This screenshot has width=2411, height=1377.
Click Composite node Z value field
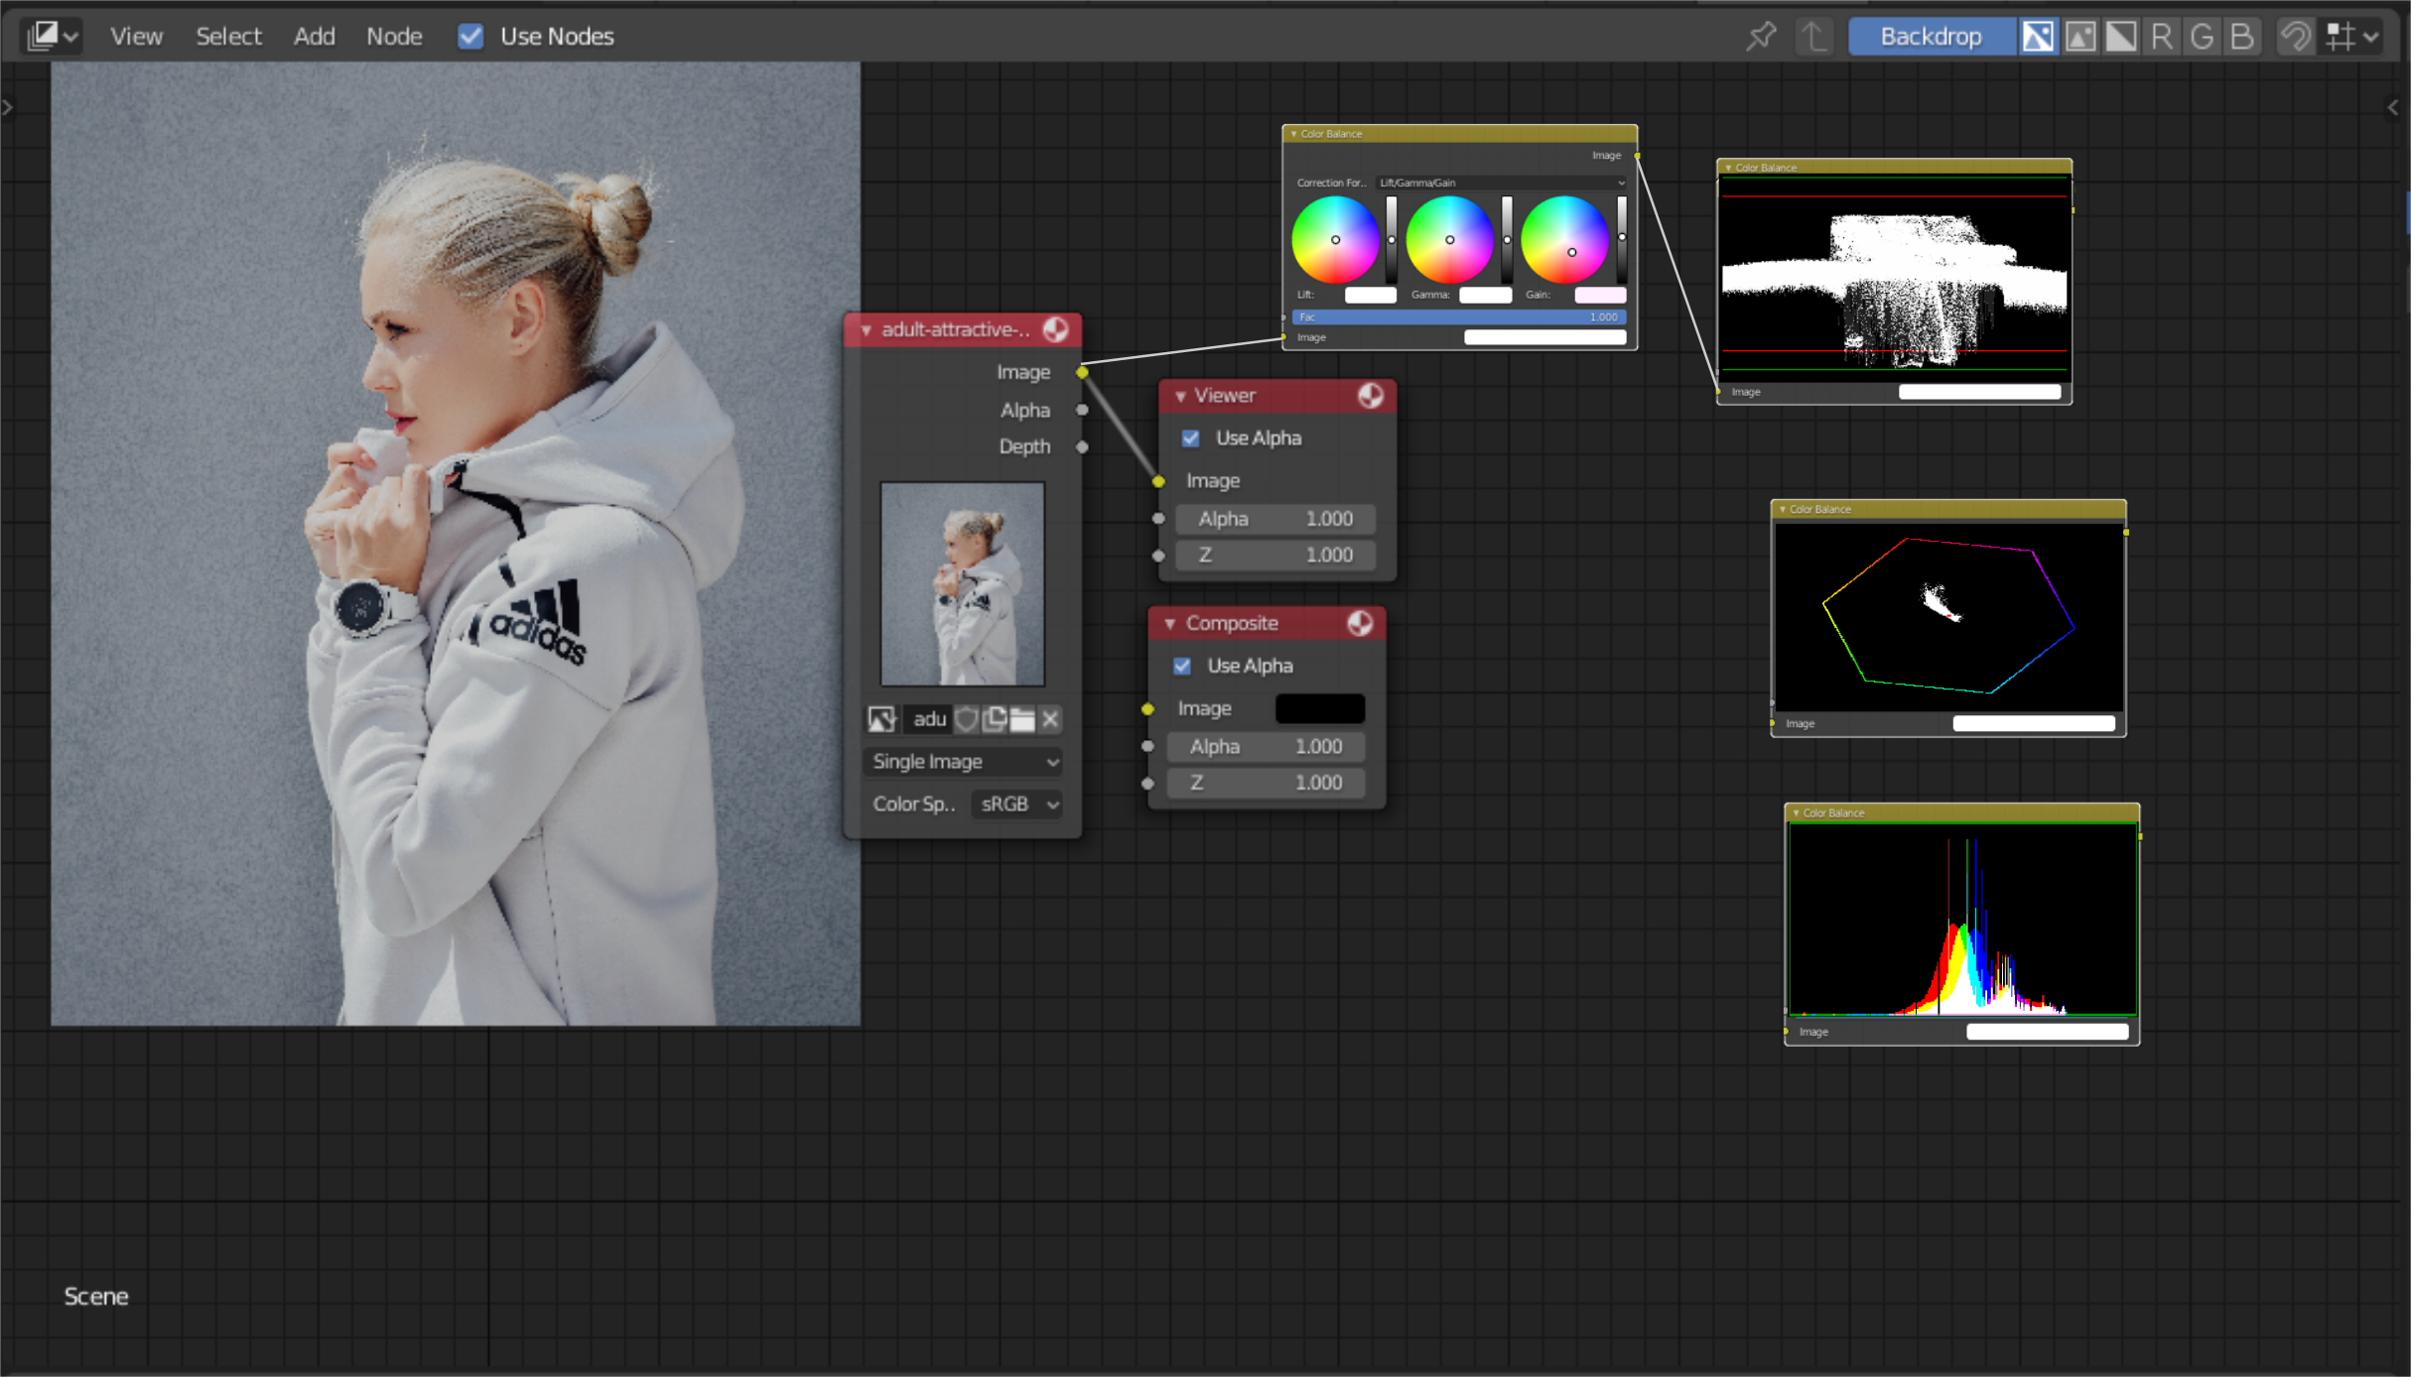point(1266,783)
